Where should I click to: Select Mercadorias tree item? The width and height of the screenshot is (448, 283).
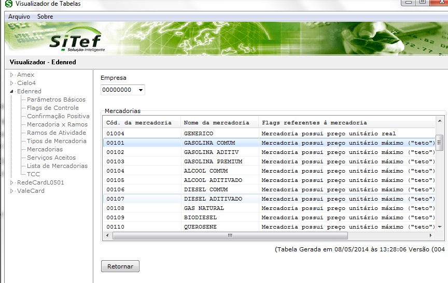(45, 149)
